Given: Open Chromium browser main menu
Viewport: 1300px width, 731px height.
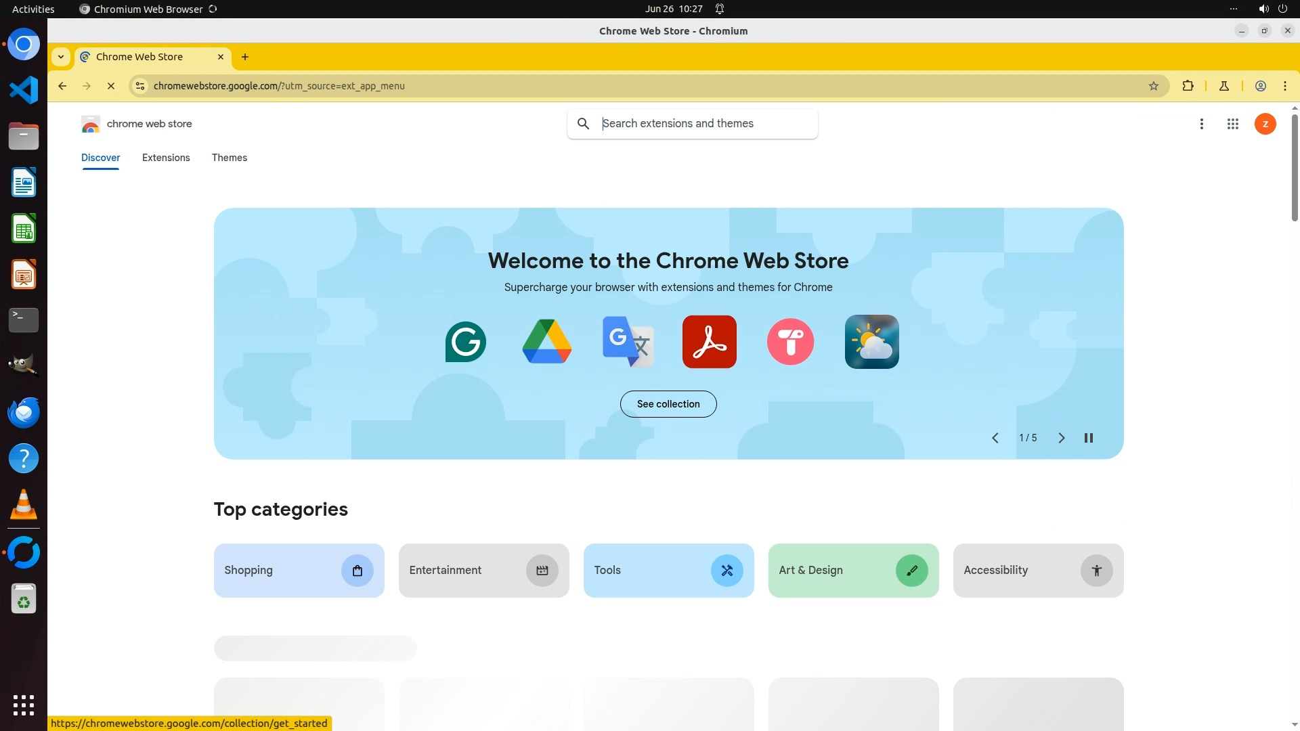Looking at the screenshot, I should [x=1285, y=86].
